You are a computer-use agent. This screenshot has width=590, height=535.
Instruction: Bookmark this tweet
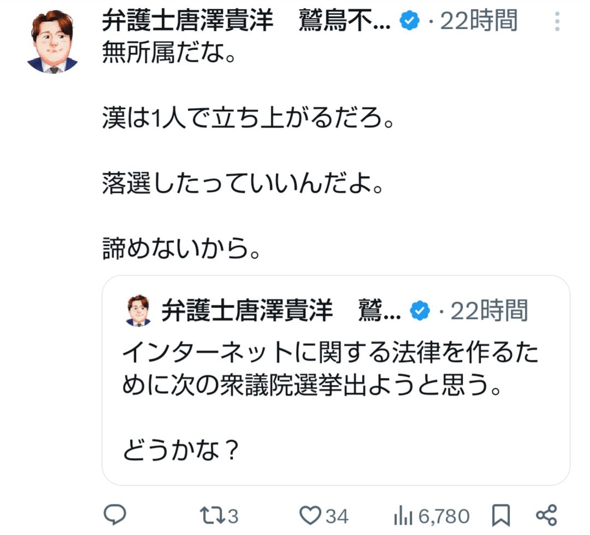(500, 515)
